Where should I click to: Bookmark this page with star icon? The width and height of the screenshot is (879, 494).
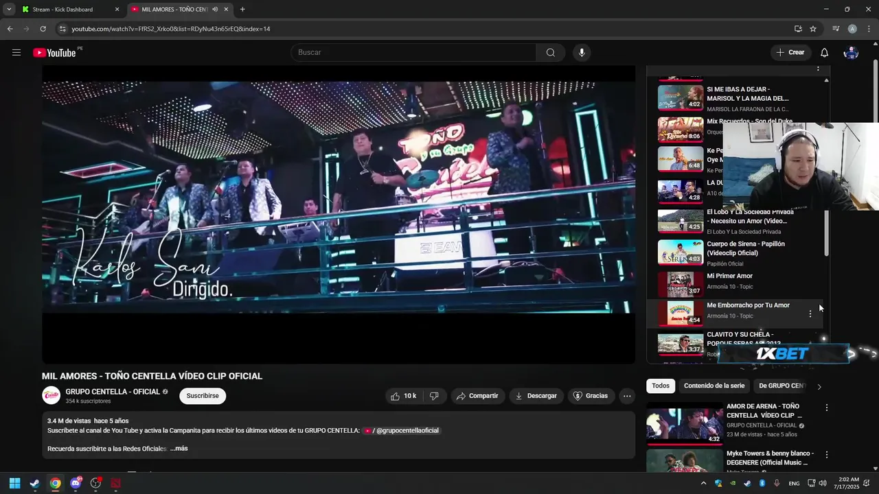(813, 29)
